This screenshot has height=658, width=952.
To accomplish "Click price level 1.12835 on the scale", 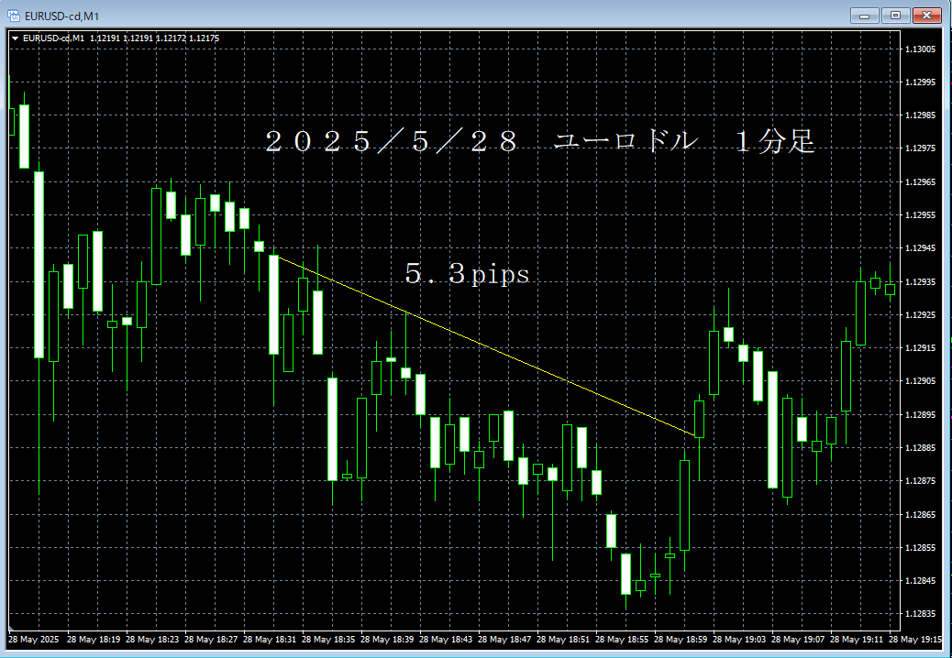I will coord(921,614).
